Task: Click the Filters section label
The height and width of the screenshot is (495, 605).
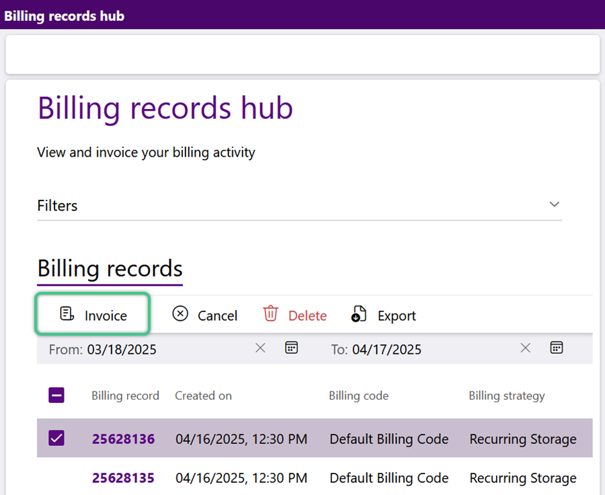Action: tap(57, 206)
